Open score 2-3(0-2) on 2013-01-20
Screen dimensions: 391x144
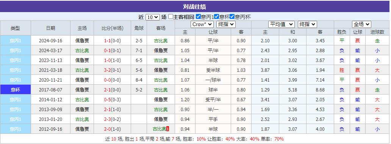[x=112, y=119]
